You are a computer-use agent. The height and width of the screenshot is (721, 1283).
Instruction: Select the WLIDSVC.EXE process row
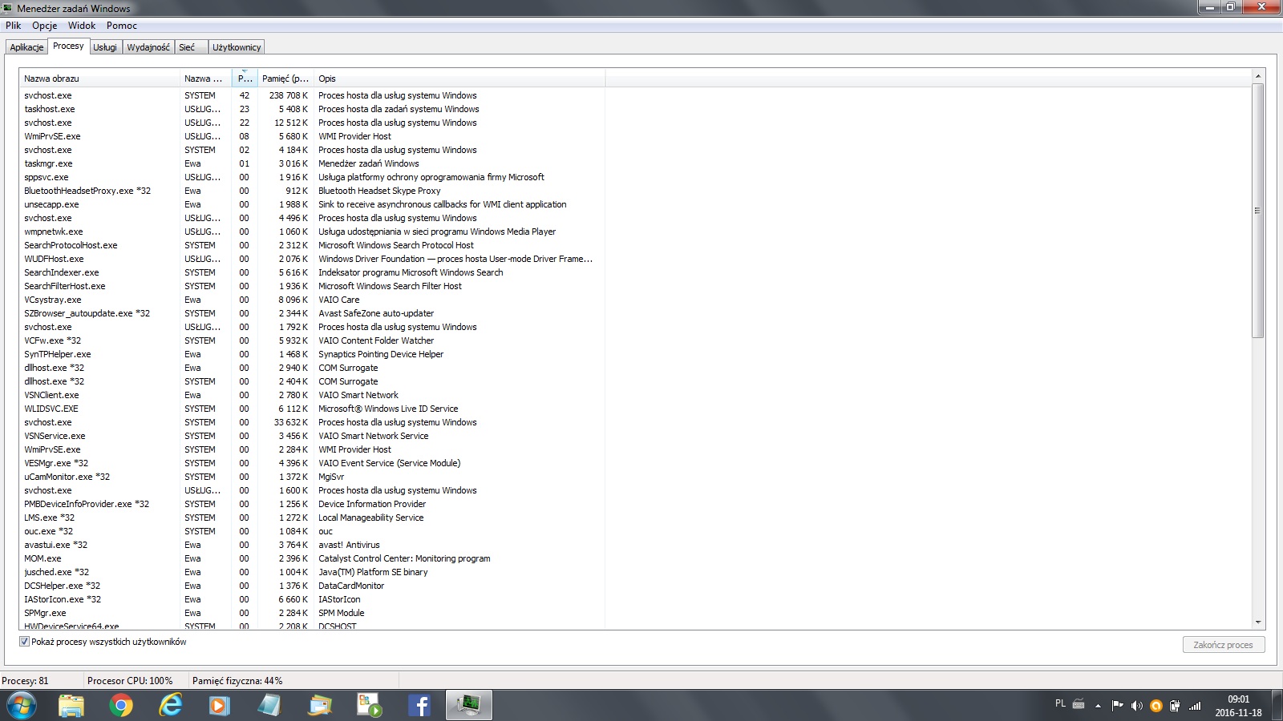(x=312, y=409)
